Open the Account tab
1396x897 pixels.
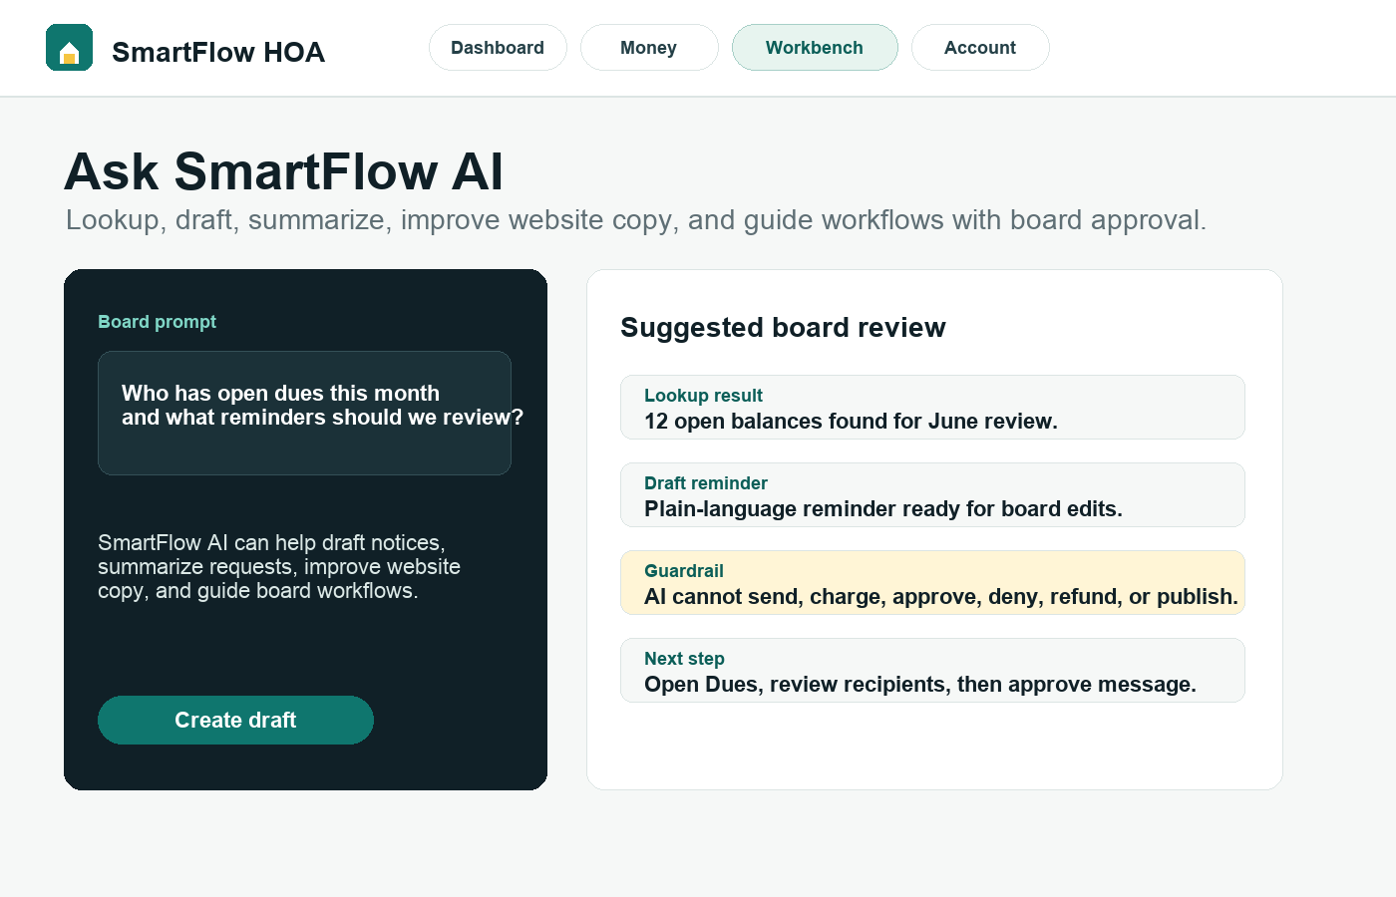click(x=980, y=48)
